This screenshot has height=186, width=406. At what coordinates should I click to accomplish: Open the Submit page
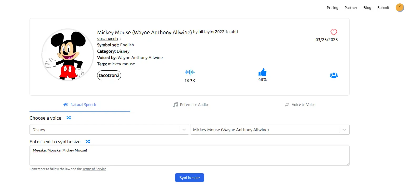383,8
